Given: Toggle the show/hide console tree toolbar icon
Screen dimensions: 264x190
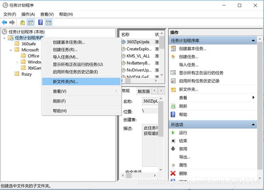Looking at the screenshot, I should click(x=30, y=22).
